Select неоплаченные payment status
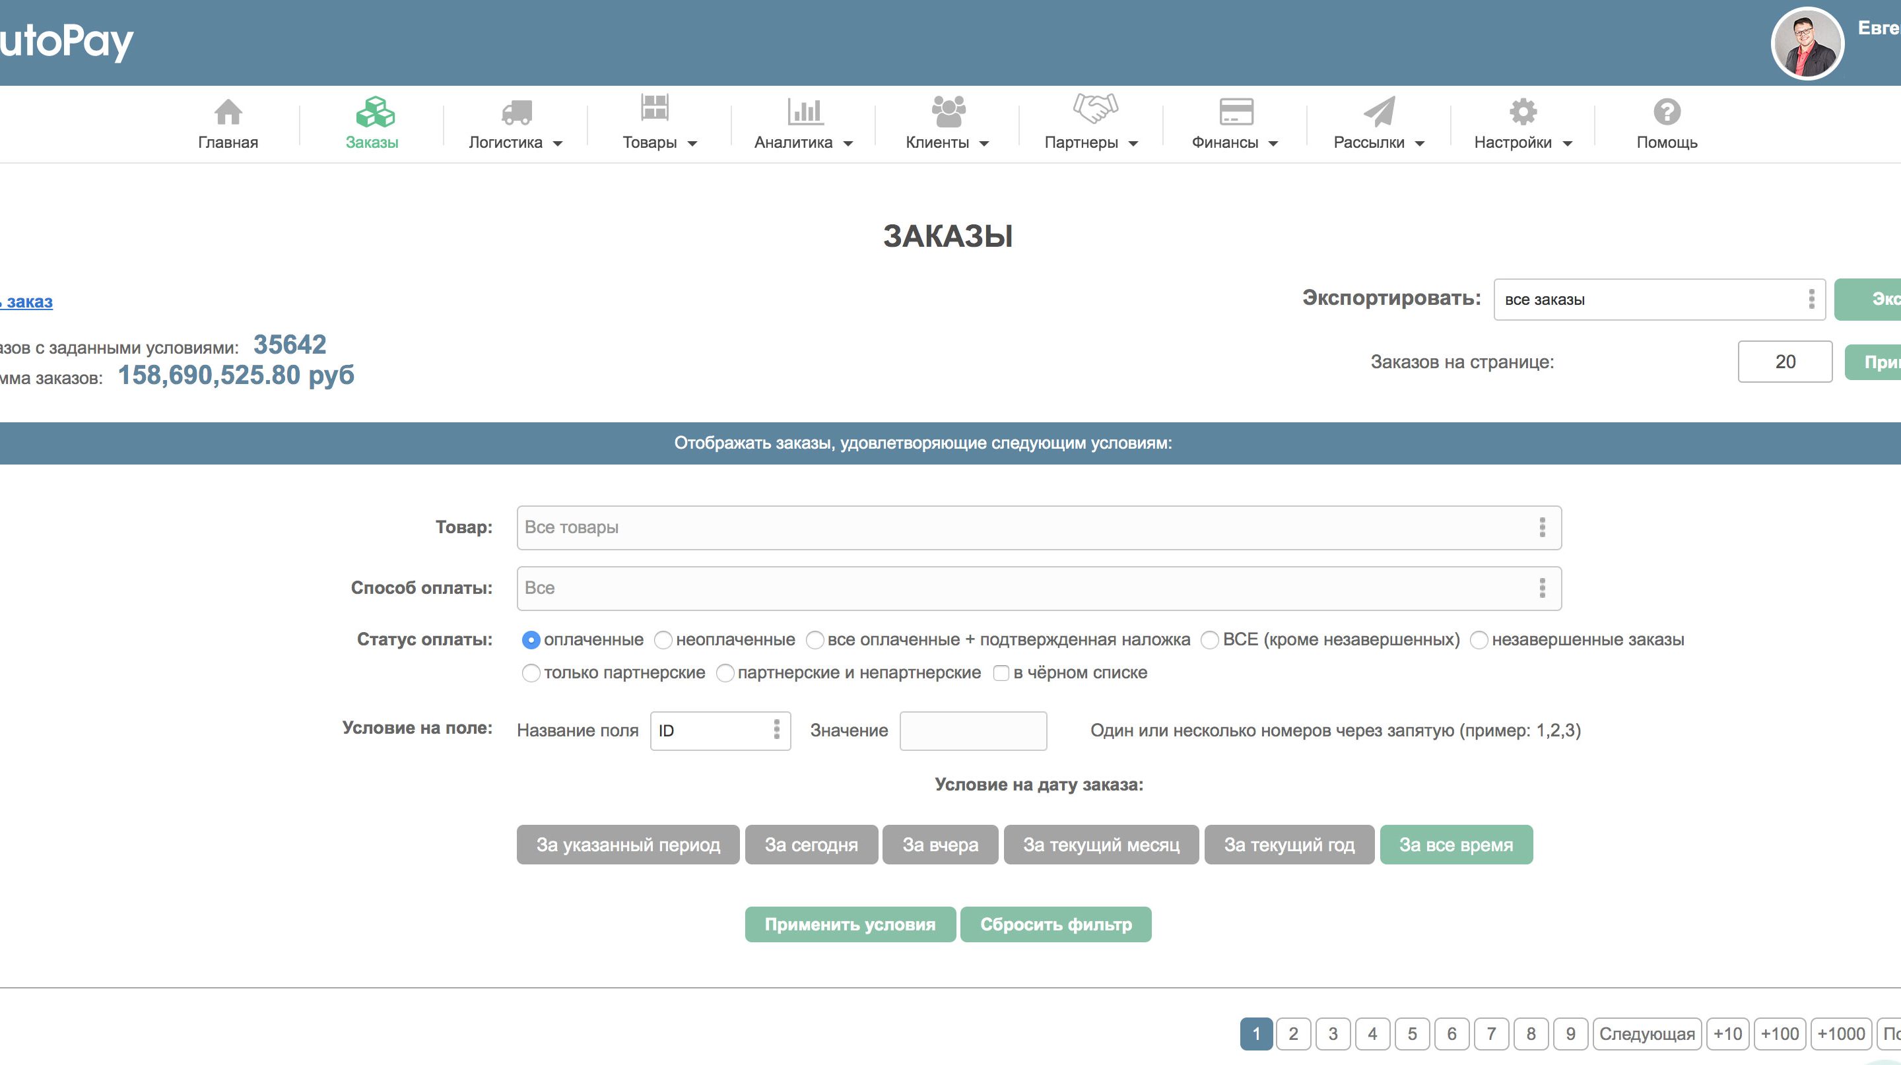Viewport: 1901px width, 1065px height. point(663,639)
